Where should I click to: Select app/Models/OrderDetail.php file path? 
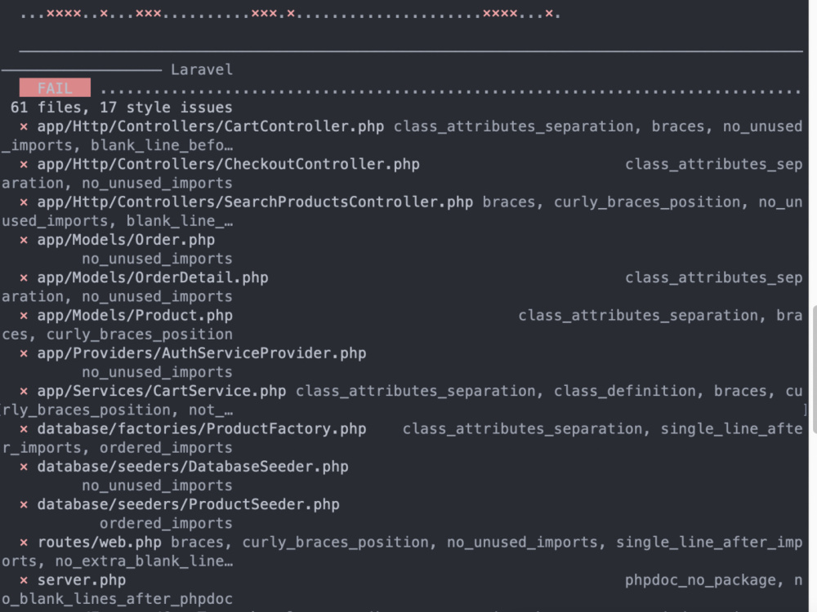click(153, 277)
